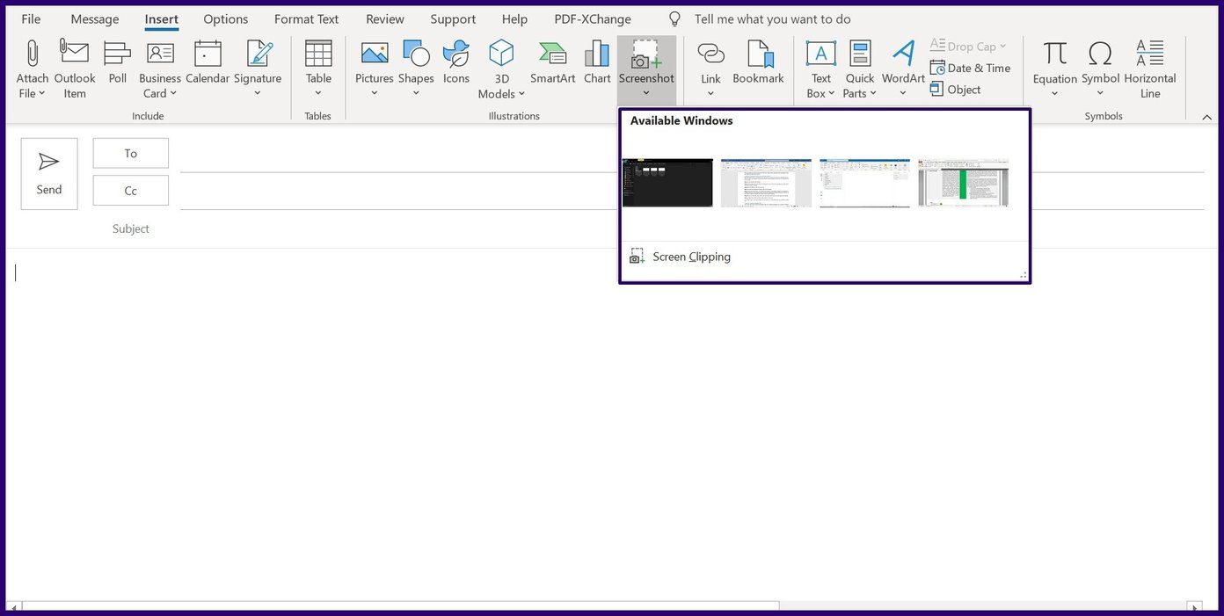The height and width of the screenshot is (616, 1224).
Task: Select the green spreadsheet window thumbnail
Action: (x=964, y=183)
